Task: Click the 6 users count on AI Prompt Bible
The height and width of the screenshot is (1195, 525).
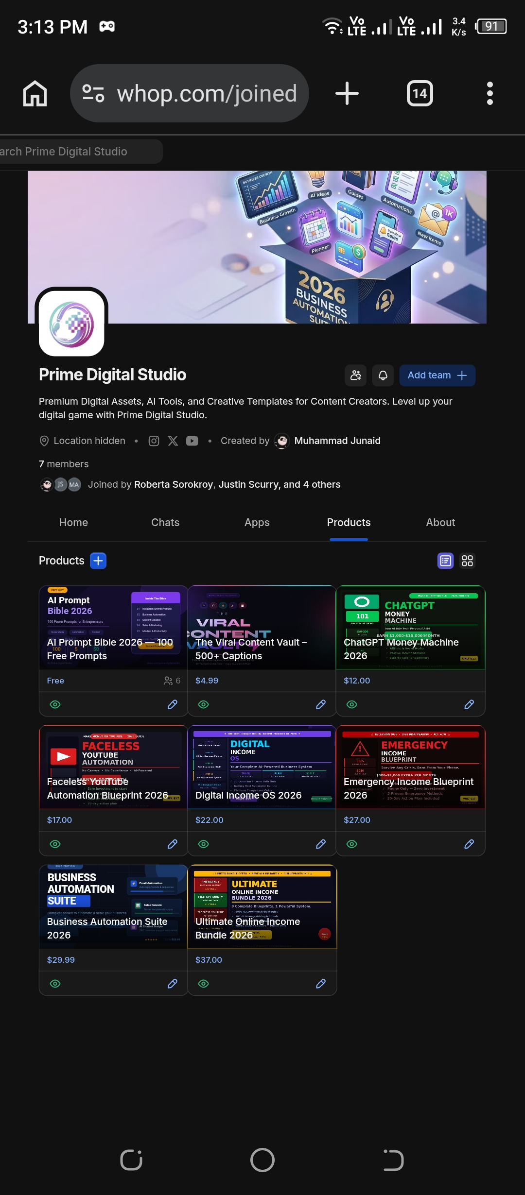Action: pos(172,681)
